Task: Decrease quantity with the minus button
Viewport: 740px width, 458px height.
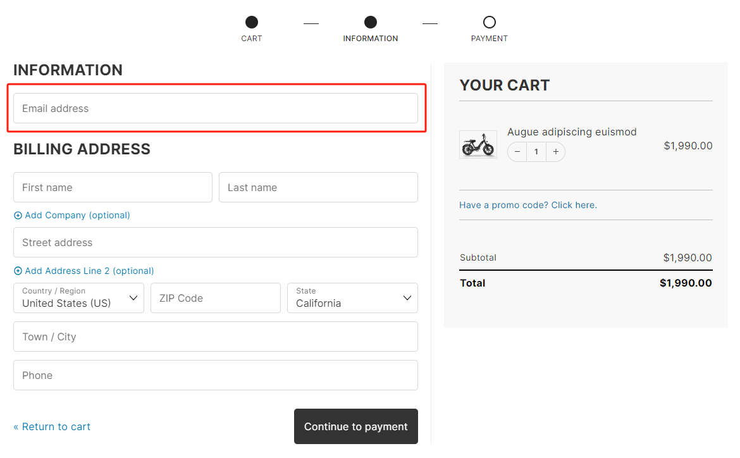Action: (517, 152)
